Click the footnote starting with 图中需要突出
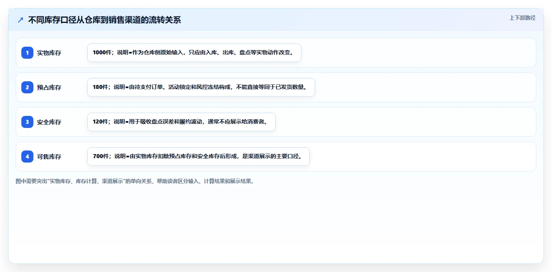The width and height of the screenshot is (552, 272). coord(135,181)
